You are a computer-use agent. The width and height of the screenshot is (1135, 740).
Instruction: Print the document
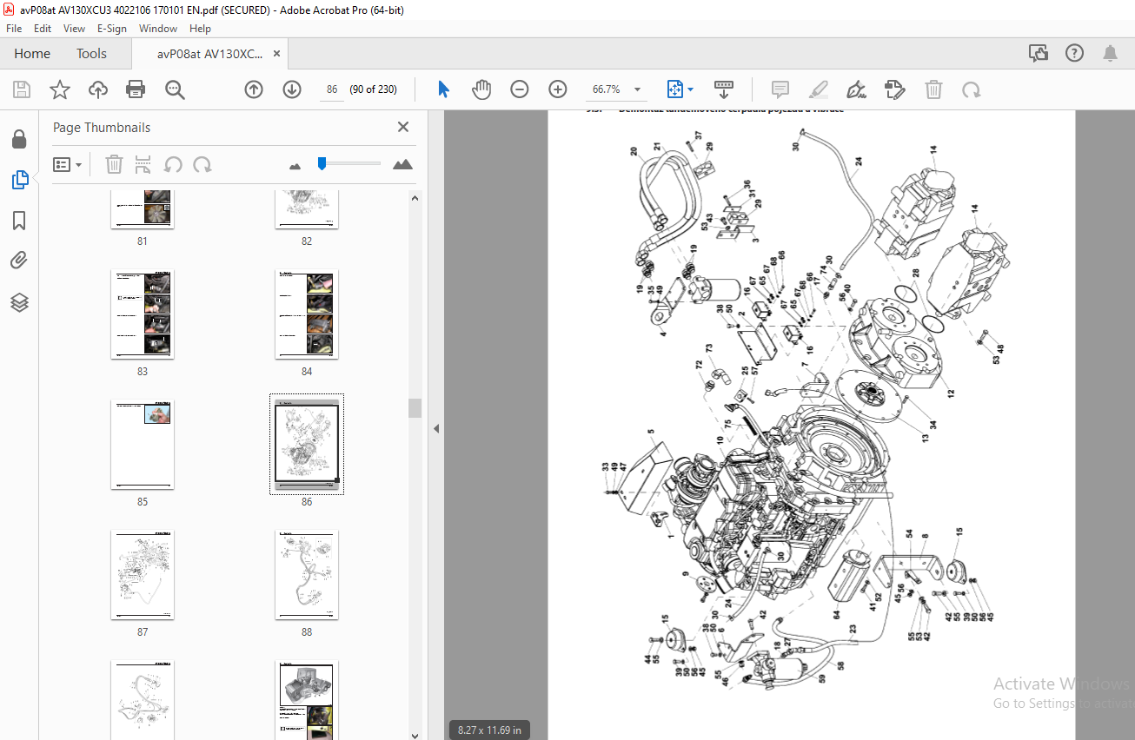point(136,89)
